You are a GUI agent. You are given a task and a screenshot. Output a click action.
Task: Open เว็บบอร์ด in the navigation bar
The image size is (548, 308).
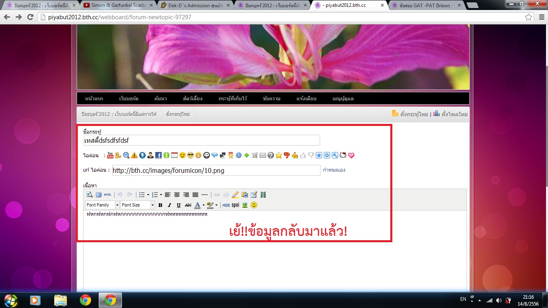point(129,99)
